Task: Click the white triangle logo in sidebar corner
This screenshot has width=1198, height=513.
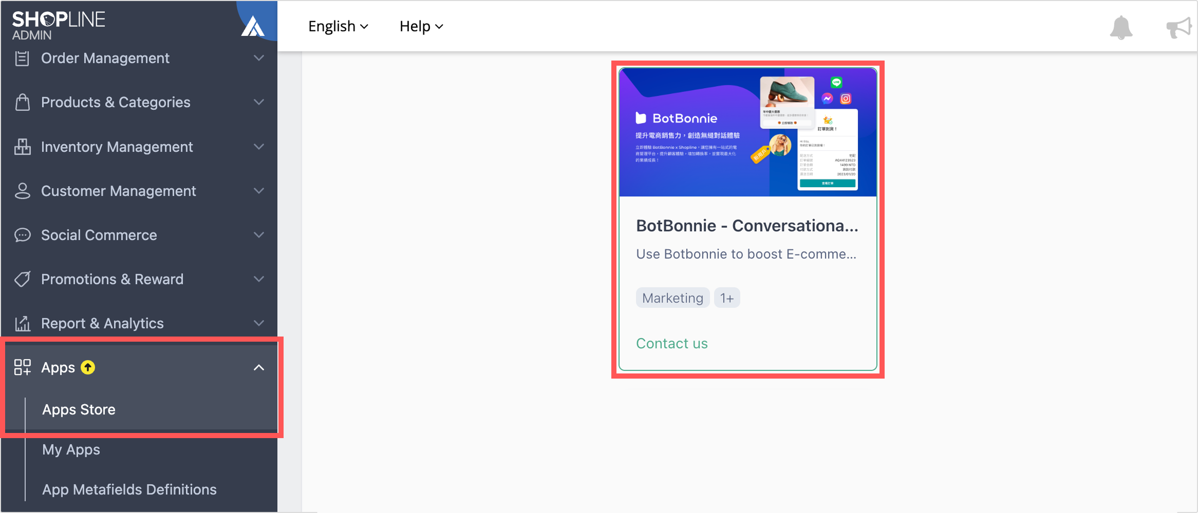Action: (x=253, y=26)
